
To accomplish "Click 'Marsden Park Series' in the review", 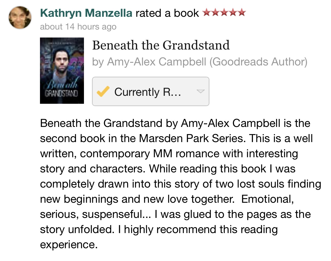I will pos(191,138).
